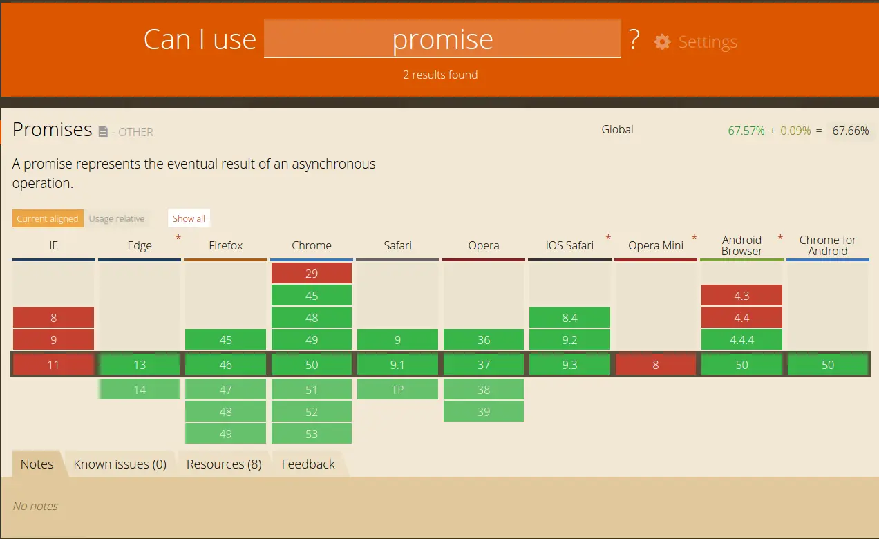Select the iOS Safari 8.4 cell
Viewport: 879px width, 539px height.
coord(570,318)
